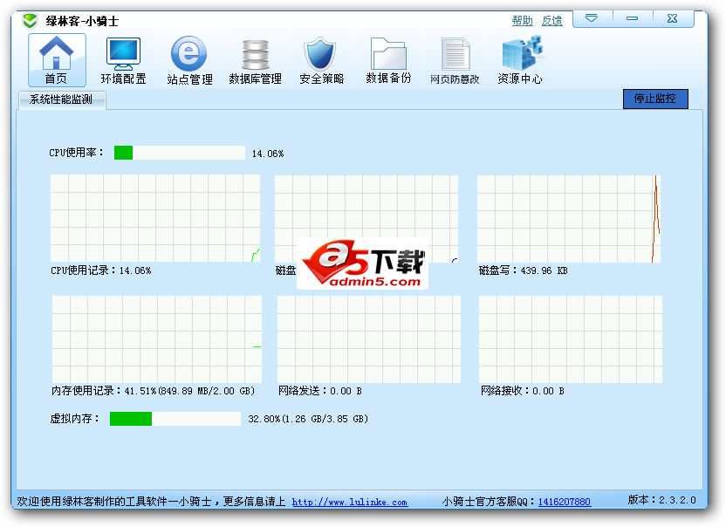
Task: Open 环境配置 environment configuration
Action: pos(123,60)
